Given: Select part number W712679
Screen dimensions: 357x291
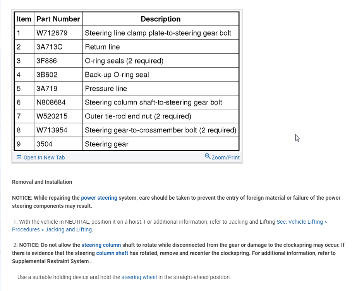Looking at the screenshot, I should (x=52, y=33).
